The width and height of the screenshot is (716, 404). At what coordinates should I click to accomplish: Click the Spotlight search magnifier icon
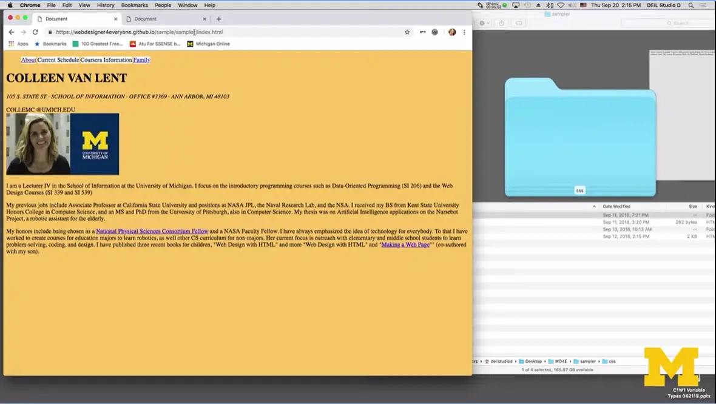(x=691, y=5)
